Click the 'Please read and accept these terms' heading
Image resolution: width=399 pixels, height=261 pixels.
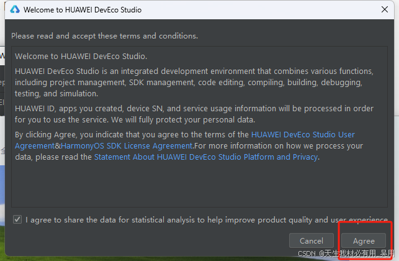tap(104, 36)
